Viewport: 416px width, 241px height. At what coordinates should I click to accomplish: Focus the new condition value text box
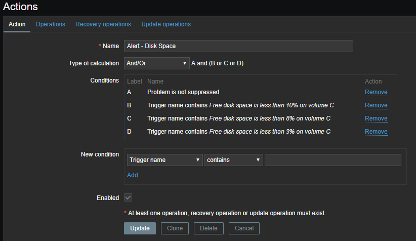332,160
